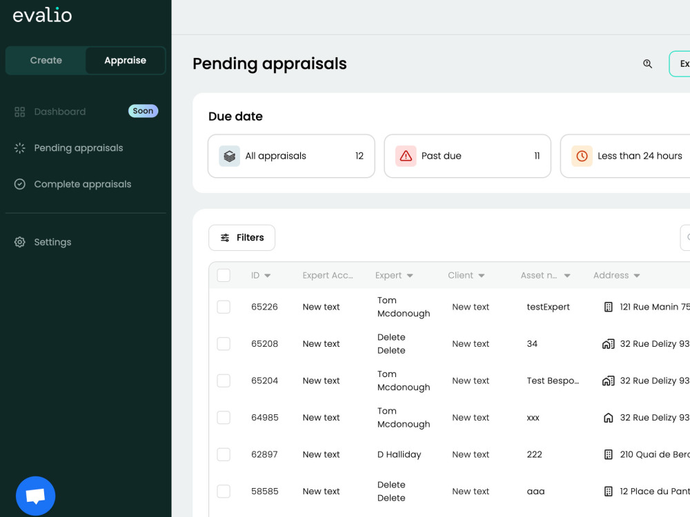Click asset name 34

(532, 344)
